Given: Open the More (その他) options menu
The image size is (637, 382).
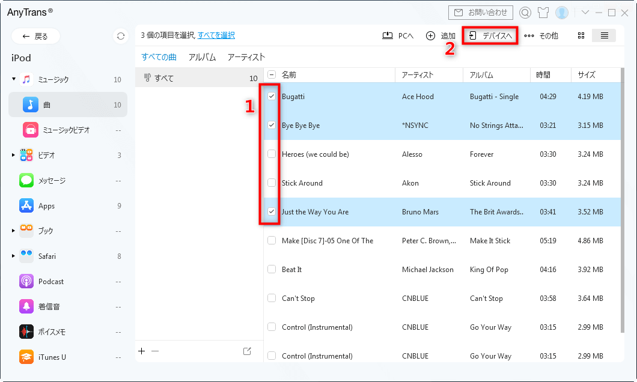Looking at the screenshot, I should click(541, 35).
